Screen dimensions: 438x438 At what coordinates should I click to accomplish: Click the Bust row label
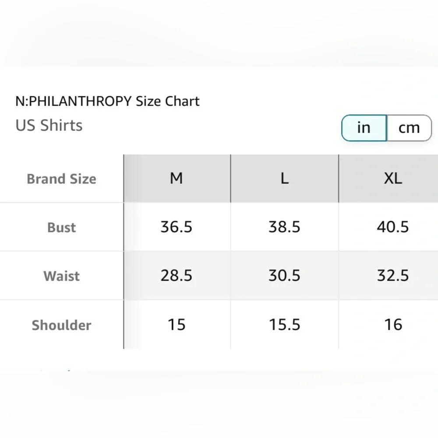[x=61, y=227]
